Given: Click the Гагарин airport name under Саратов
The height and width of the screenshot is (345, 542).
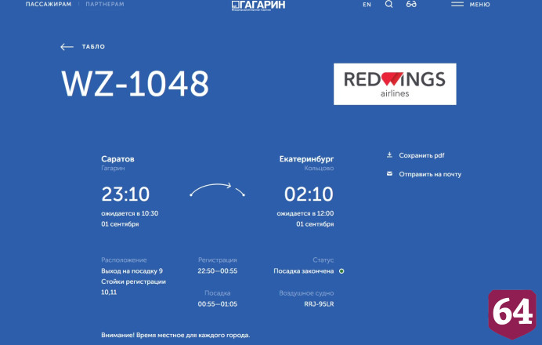Looking at the screenshot, I should [x=113, y=168].
